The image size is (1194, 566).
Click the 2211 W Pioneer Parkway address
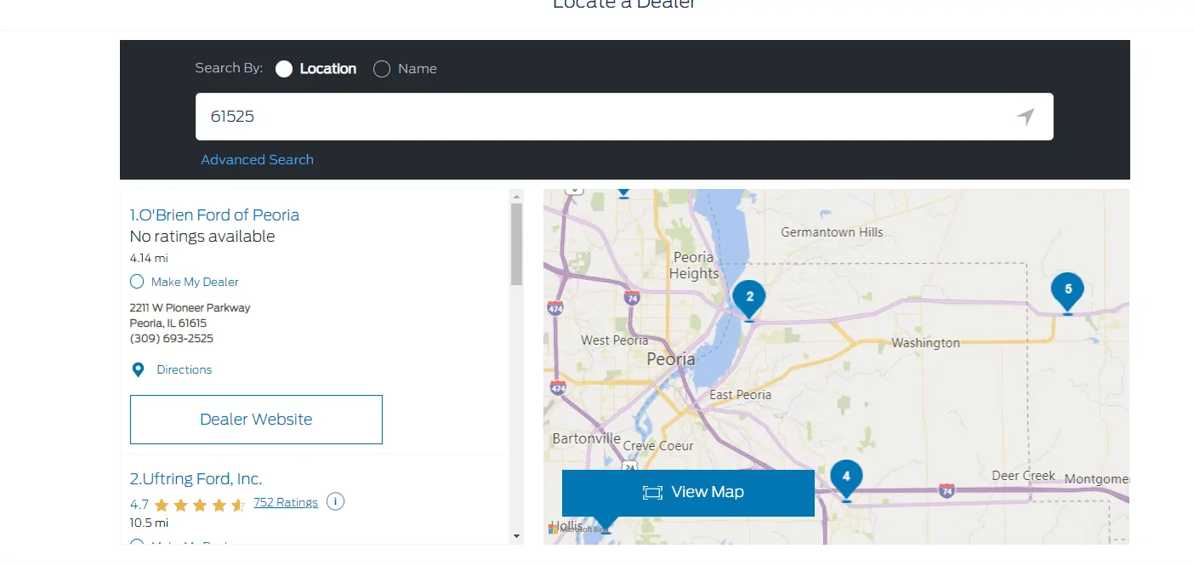(190, 308)
